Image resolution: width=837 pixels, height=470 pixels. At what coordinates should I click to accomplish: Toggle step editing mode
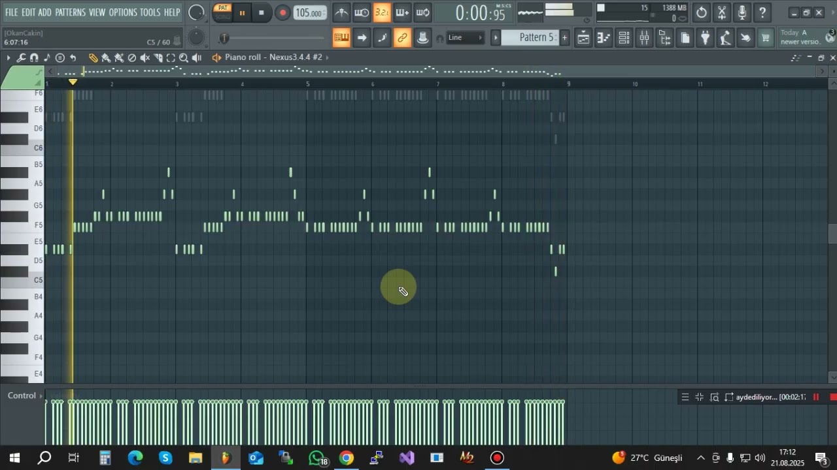[382, 38]
